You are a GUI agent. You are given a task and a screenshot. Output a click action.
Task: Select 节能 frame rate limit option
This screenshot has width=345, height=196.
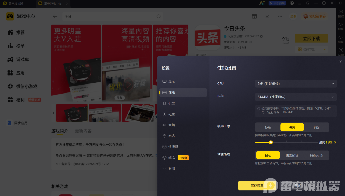pyautogui.click(x=316, y=127)
